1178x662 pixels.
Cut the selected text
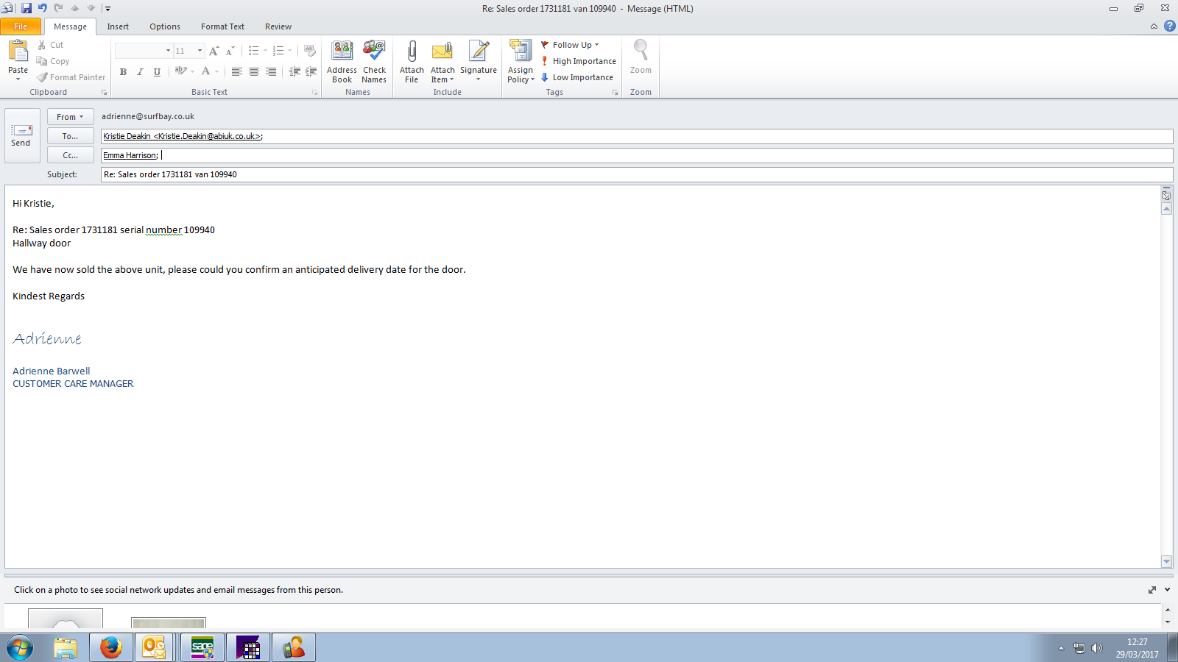click(x=50, y=45)
